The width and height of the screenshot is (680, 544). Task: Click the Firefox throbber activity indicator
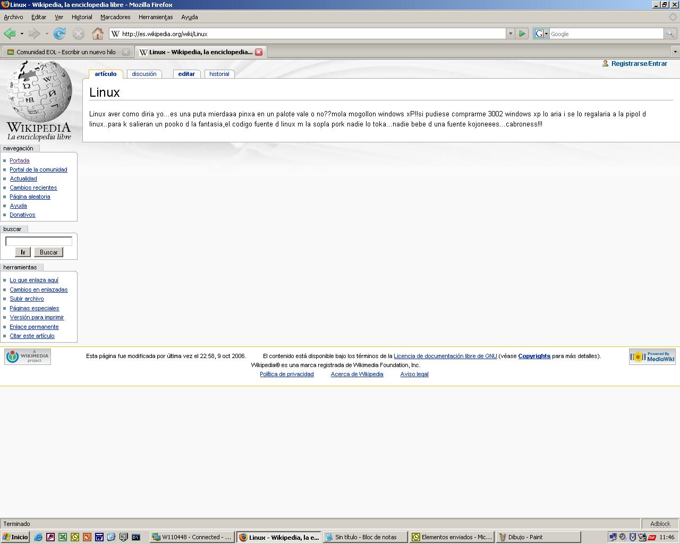pyautogui.click(x=673, y=17)
